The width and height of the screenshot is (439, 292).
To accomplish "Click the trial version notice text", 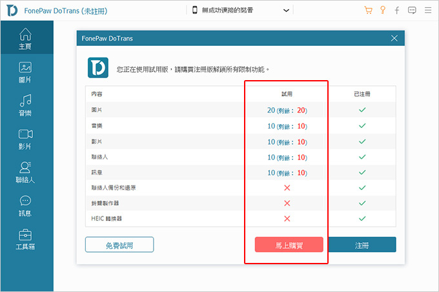I will (193, 69).
